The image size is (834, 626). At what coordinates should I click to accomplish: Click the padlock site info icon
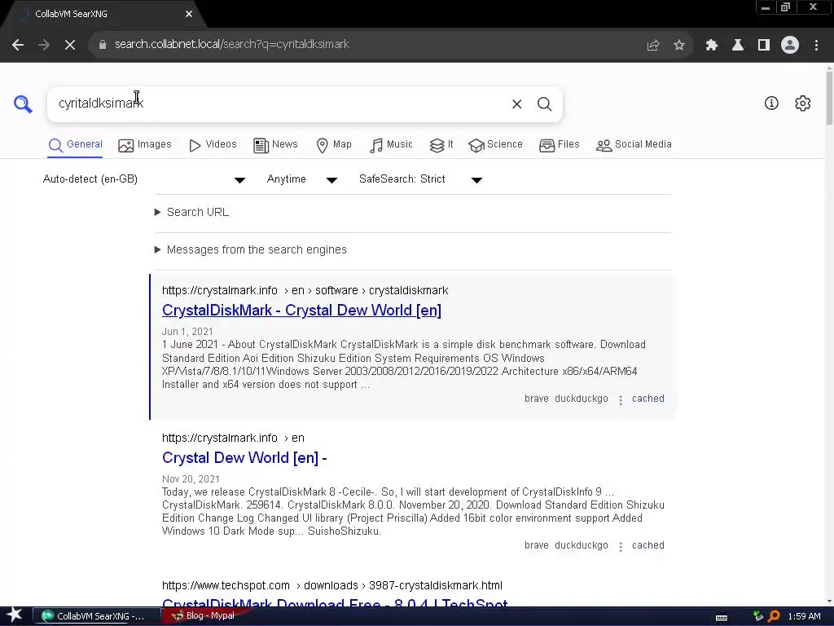(x=103, y=45)
